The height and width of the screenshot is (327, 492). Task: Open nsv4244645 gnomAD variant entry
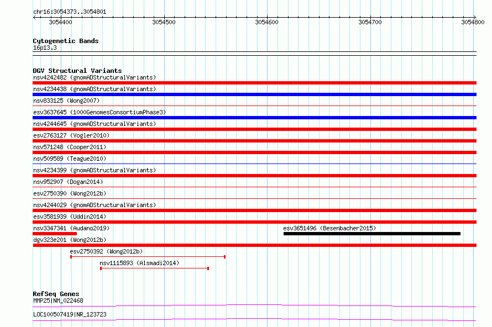click(95, 124)
